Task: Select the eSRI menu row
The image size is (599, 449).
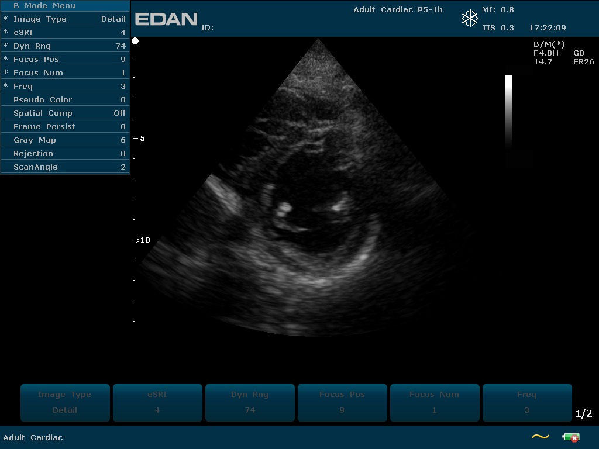Action: [65, 32]
